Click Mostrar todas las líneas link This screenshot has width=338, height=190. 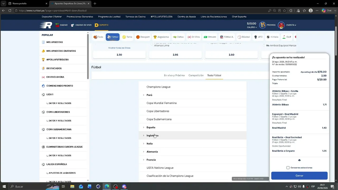coord(119,48)
